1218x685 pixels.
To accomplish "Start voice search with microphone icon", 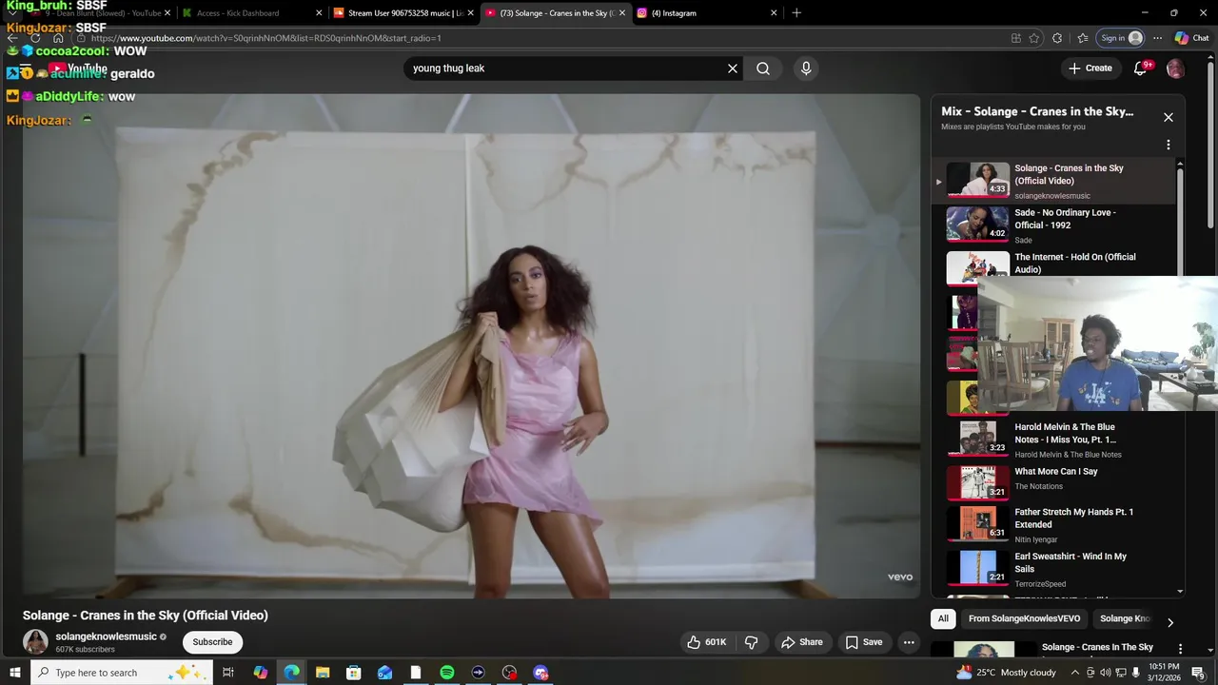I will point(806,68).
